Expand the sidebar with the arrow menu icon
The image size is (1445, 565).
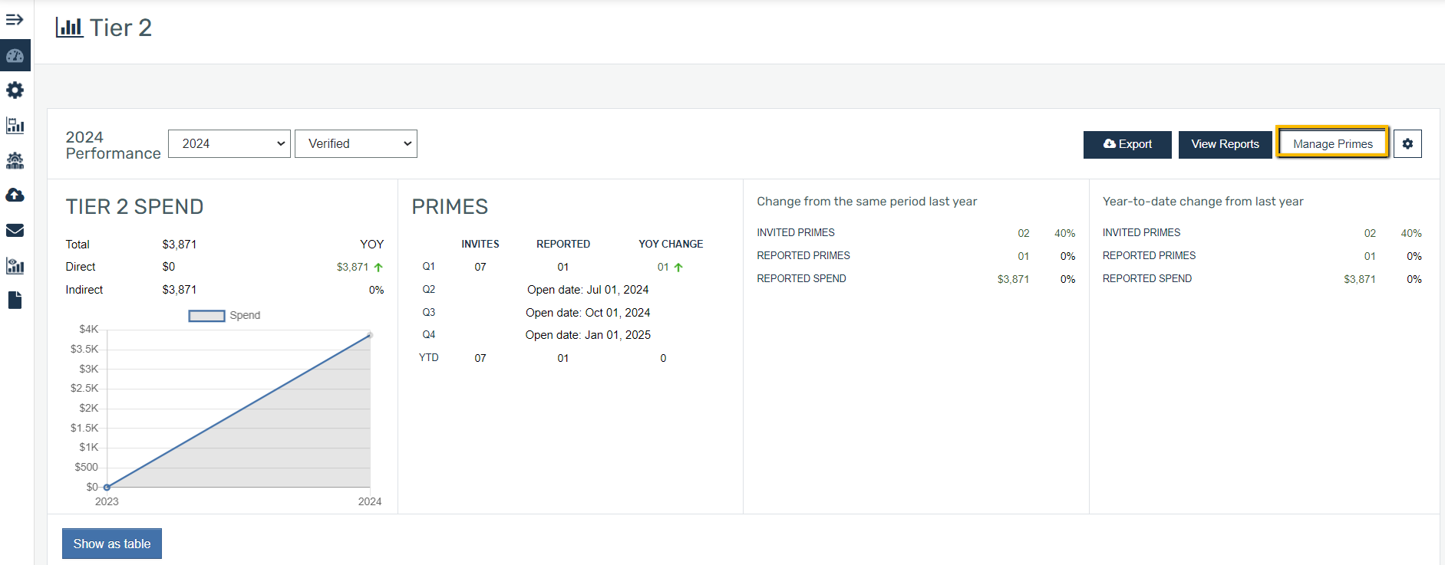15,19
